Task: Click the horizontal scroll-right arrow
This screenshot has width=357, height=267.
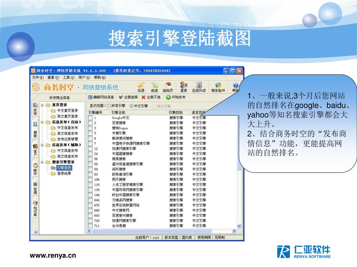Action: pyautogui.click(x=234, y=231)
